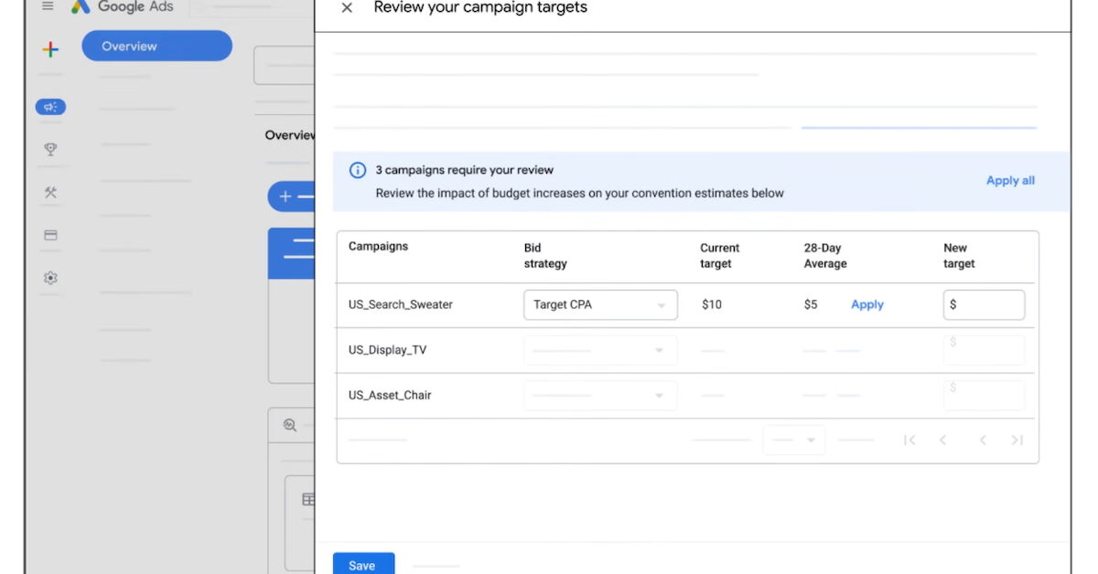The width and height of the screenshot is (1098, 574).
Task: Click the US_Search_Sweater campaign name
Action: pos(401,304)
